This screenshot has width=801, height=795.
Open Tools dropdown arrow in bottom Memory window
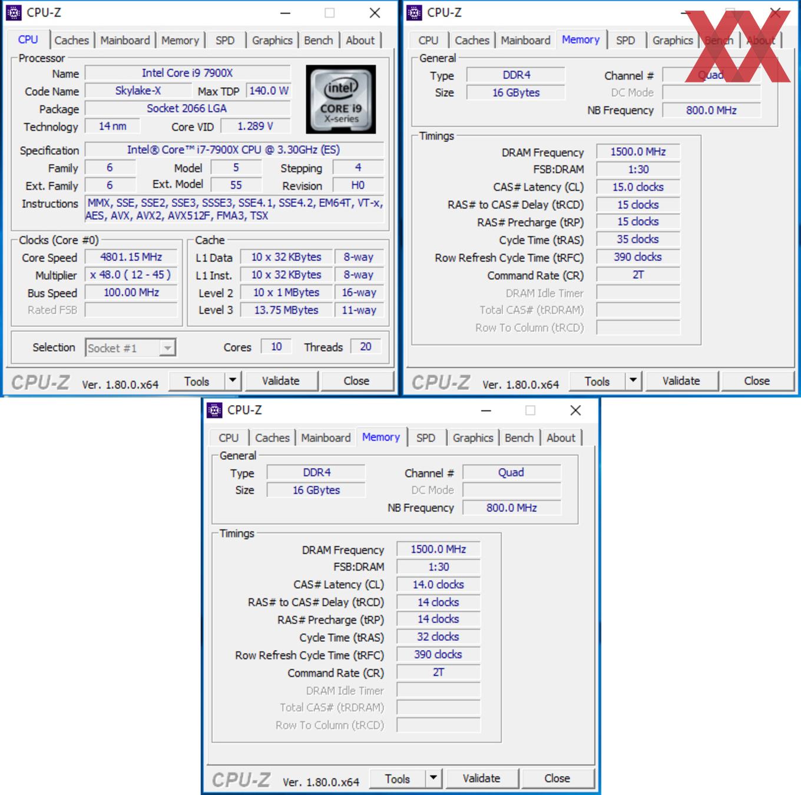click(x=433, y=779)
